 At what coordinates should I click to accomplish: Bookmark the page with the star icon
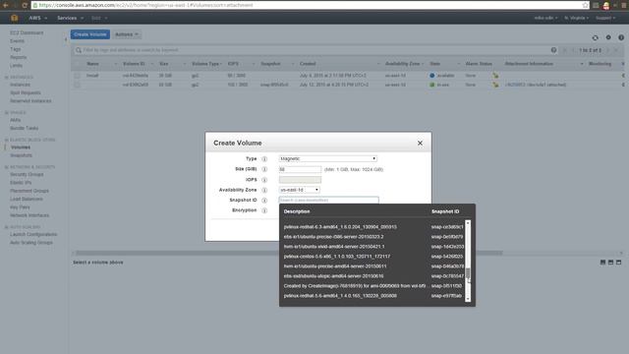586,5
